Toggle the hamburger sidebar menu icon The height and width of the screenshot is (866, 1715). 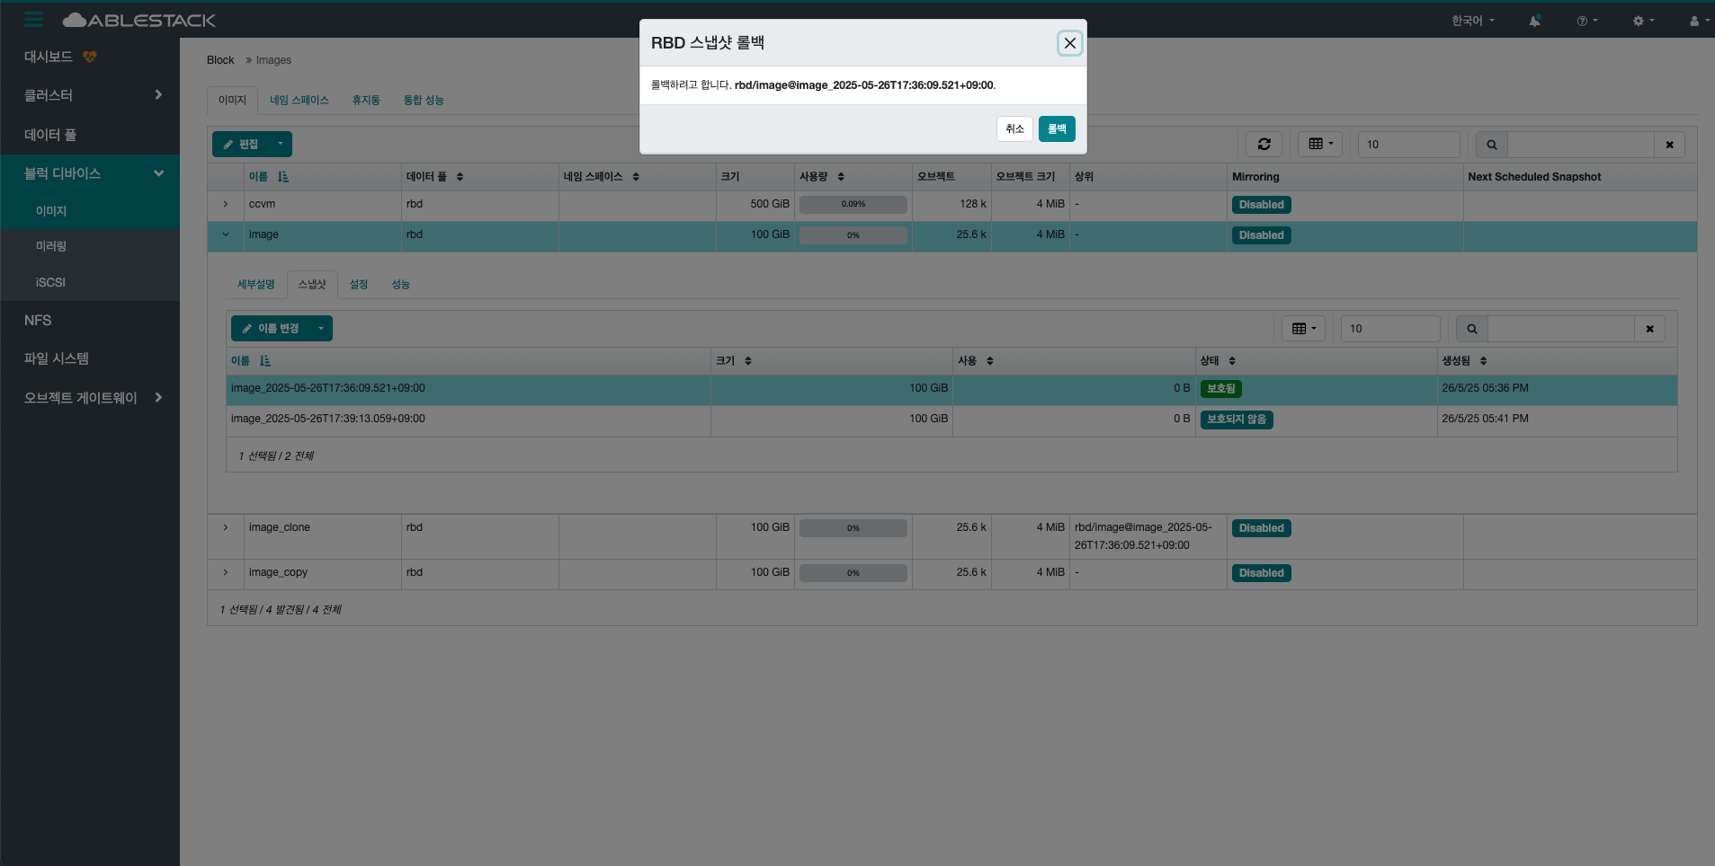tap(34, 20)
